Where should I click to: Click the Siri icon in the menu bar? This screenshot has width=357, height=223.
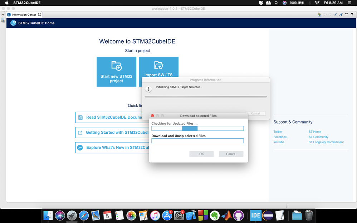(284, 3)
